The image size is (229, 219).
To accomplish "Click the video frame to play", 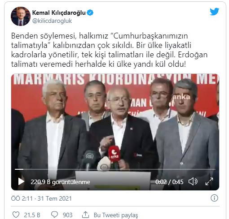I will coord(115,122).
